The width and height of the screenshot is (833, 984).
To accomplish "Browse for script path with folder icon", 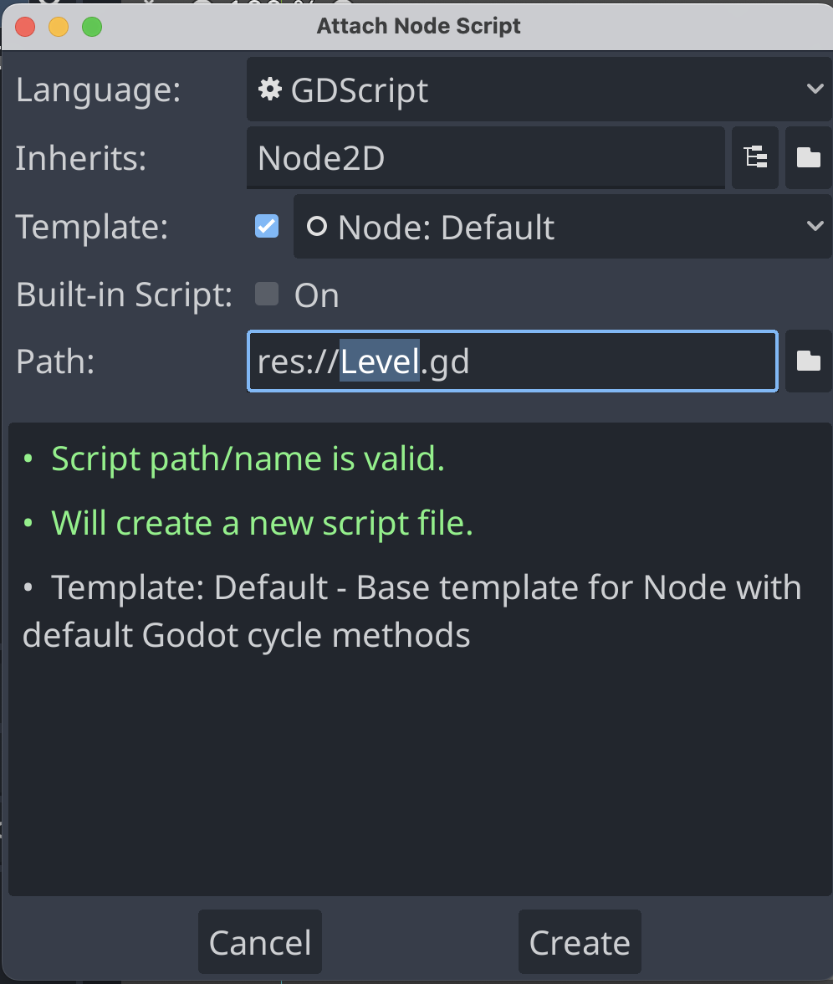I will click(809, 361).
